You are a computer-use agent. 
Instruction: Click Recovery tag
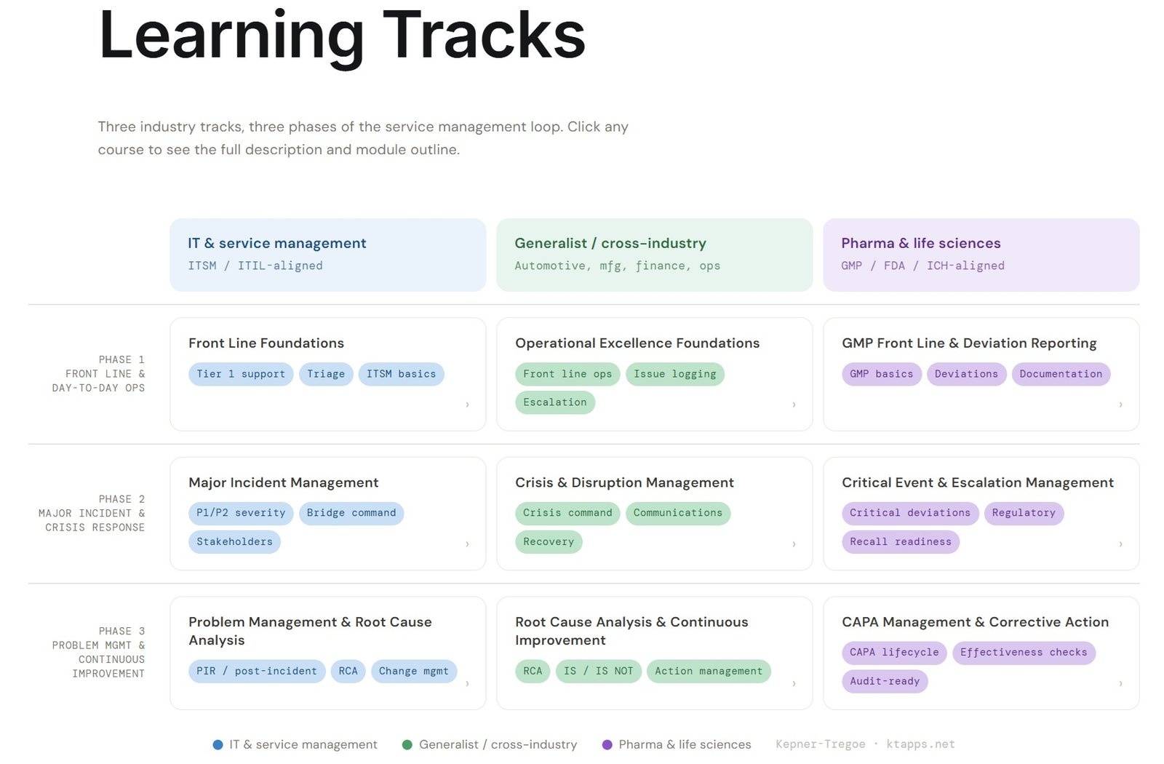549,542
